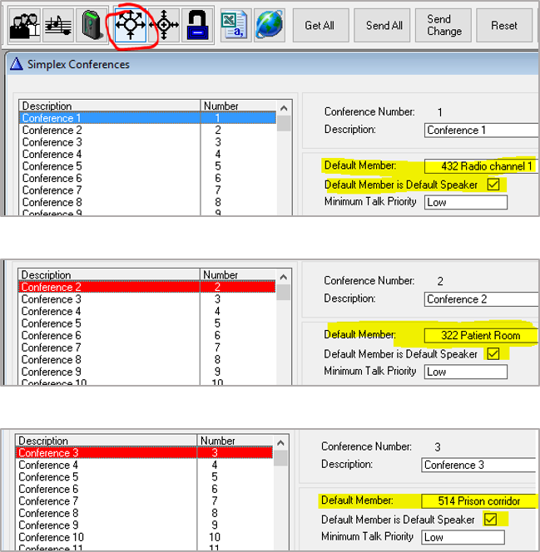The image size is (540, 552).
Task: Select red-highlighted Conference 2 row in second list
Action: pyautogui.click(x=146, y=287)
